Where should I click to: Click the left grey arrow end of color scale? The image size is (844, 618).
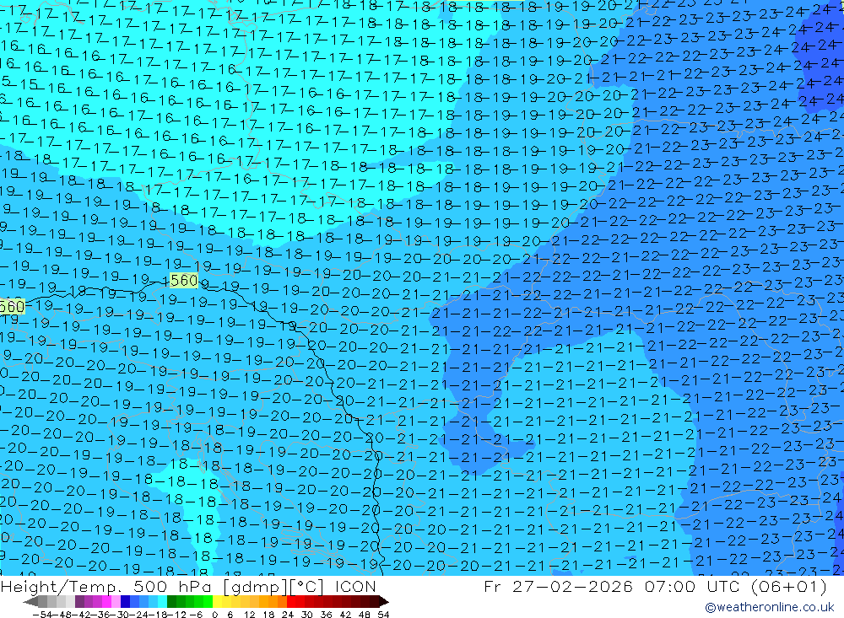pyautogui.click(x=30, y=602)
